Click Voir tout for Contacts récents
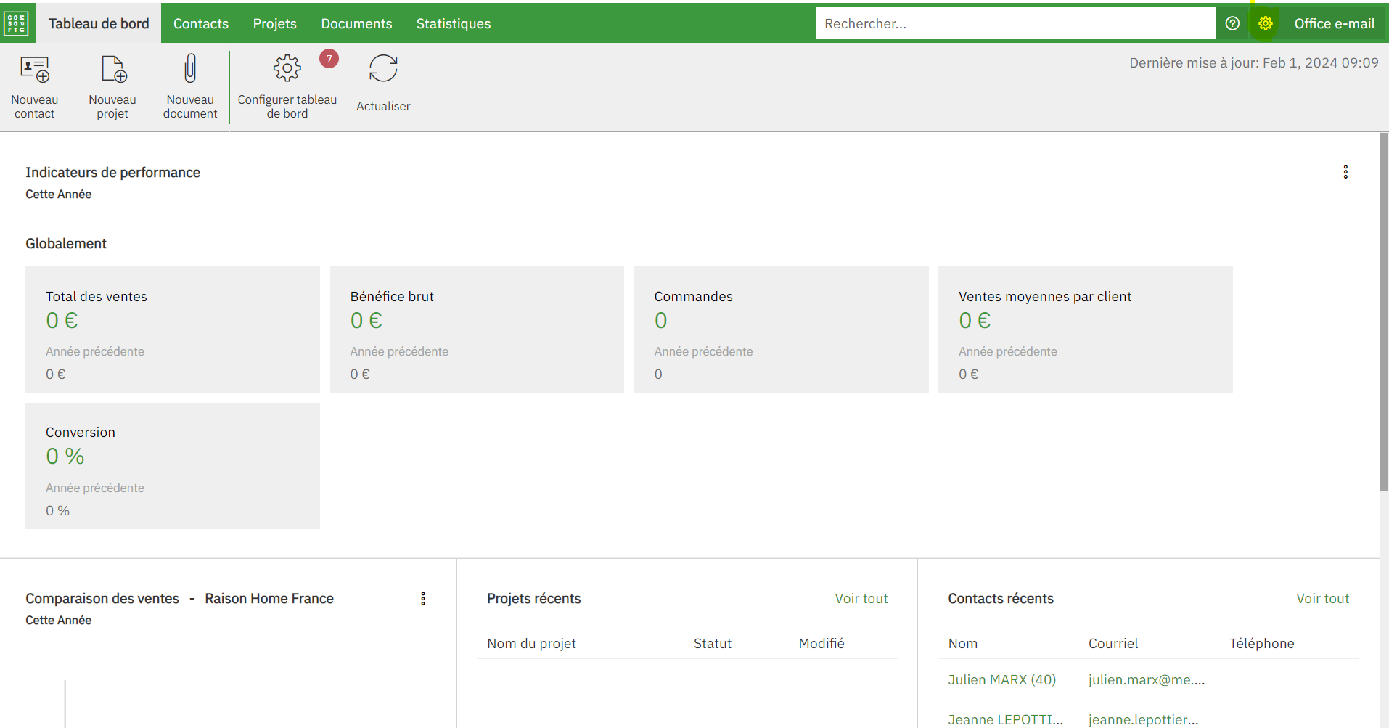The image size is (1389, 728). 1322,599
